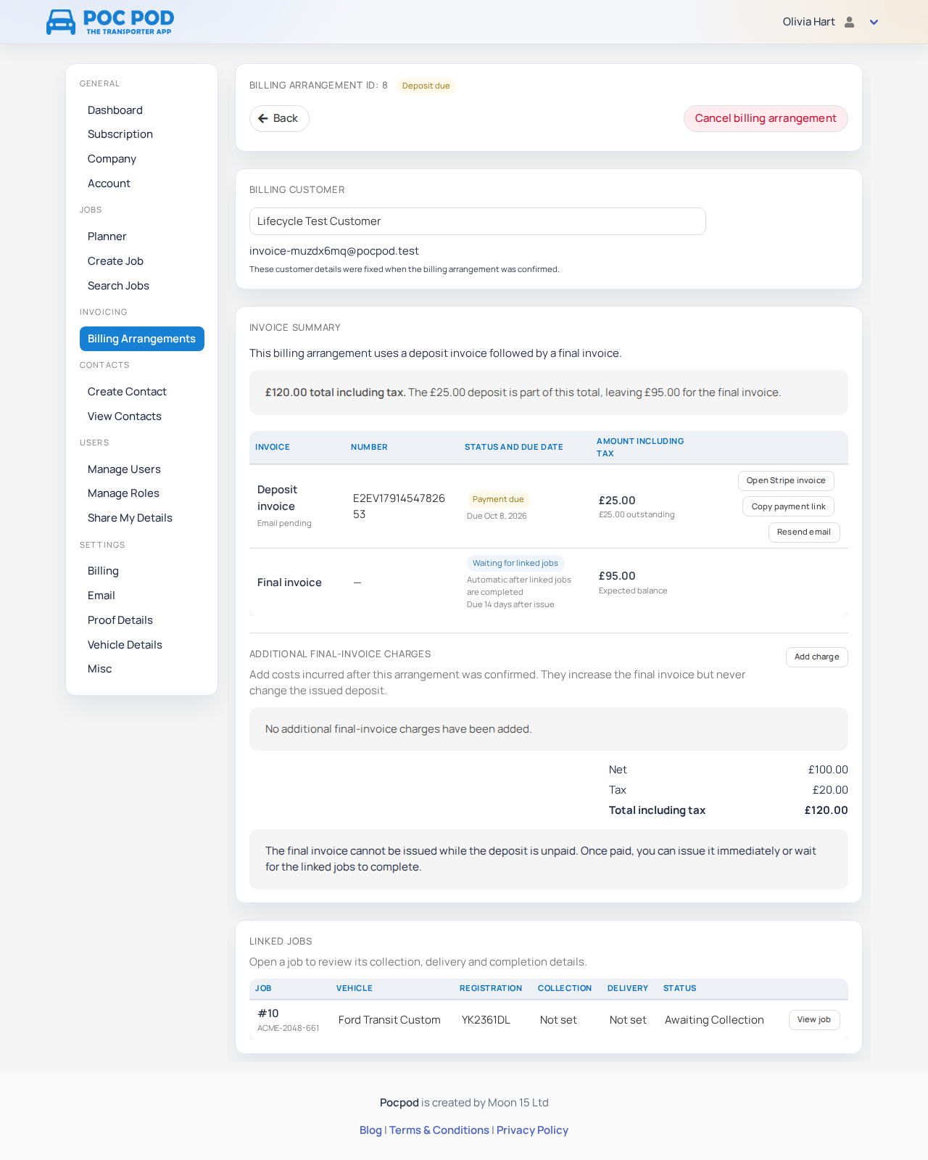Open Terms & Conditions link
Screen dimensions: 928x1160
[439, 1130]
